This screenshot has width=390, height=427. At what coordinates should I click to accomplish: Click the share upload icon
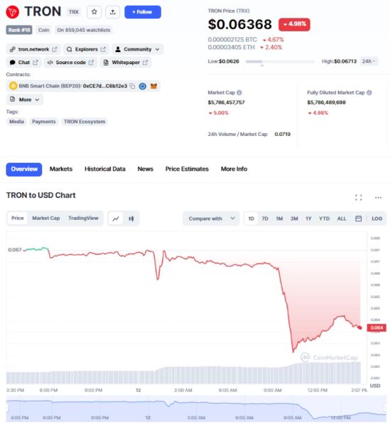coord(113,12)
